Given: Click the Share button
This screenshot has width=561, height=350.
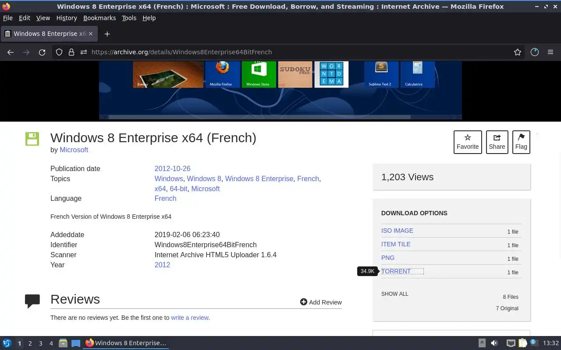Looking at the screenshot, I should [x=497, y=142].
